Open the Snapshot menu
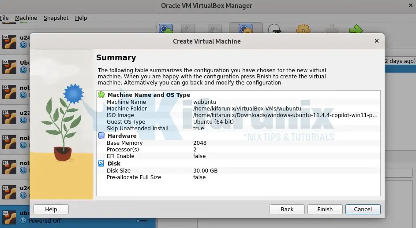The width and height of the screenshot is (416, 228). [56, 18]
